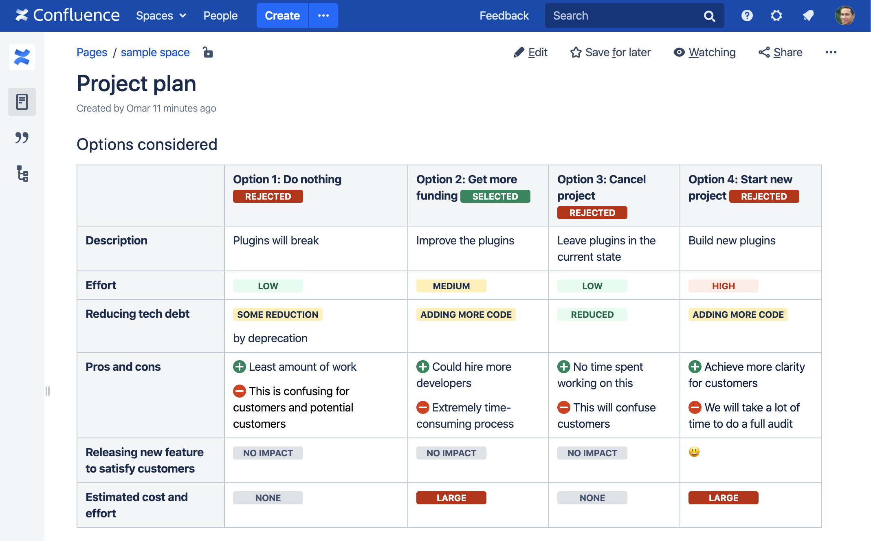Expand the three-dot menu in navigation bar
Viewport: 871px width, 541px height.
[323, 15]
